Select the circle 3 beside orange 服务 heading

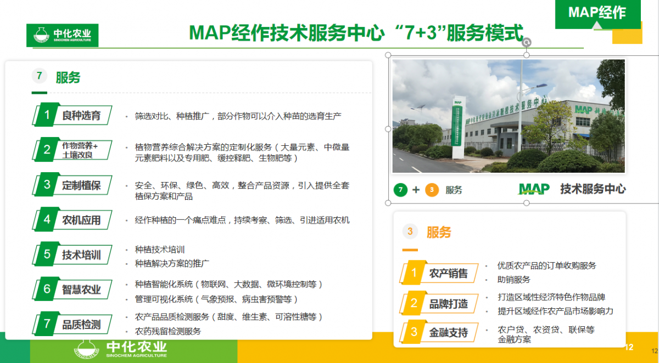point(410,232)
